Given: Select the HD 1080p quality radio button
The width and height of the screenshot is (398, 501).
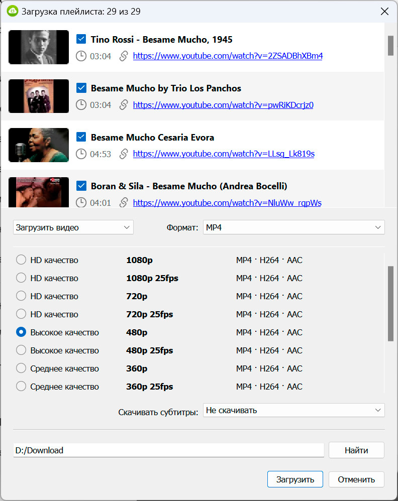Looking at the screenshot, I should coord(21,260).
